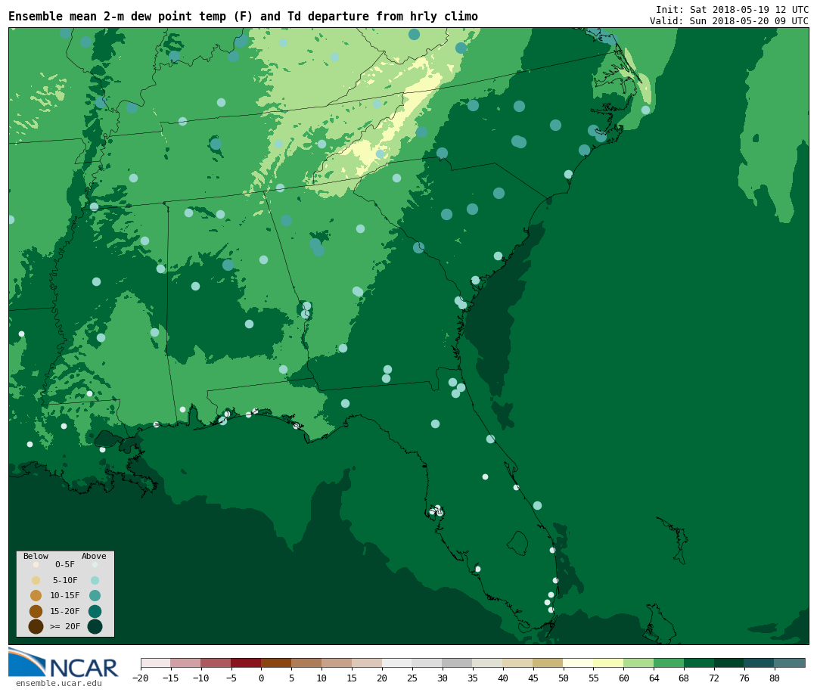Select the dark teal swatch between 76 and 80
The width and height of the screenshot is (817, 692).
(760, 663)
